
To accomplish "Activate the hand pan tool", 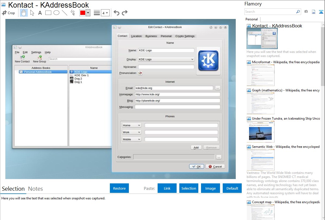I will (x=24, y=13).
